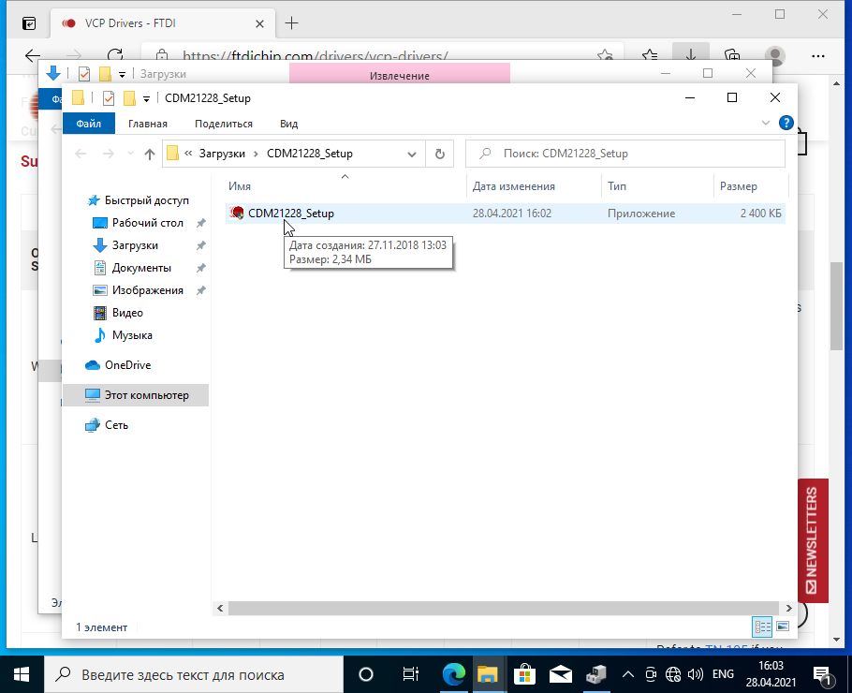Image resolution: width=852 pixels, height=693 pixels.
Task: Open Музыка in the navigation pane
Action: pyautogui.click(x=132, y=335)
